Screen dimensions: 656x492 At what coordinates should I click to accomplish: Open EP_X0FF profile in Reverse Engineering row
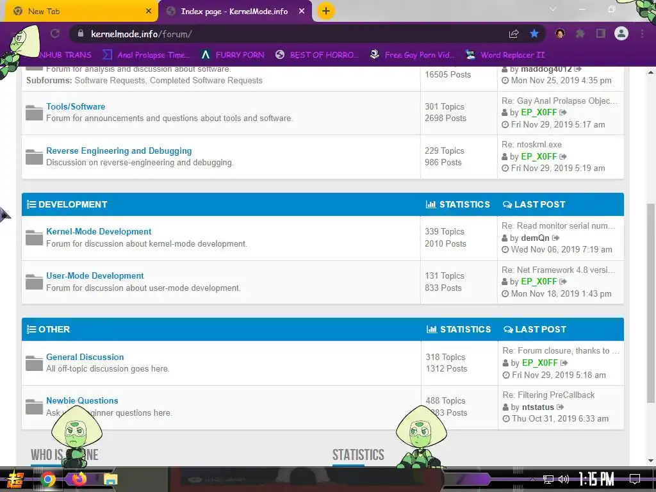click(x=539, y=156)
